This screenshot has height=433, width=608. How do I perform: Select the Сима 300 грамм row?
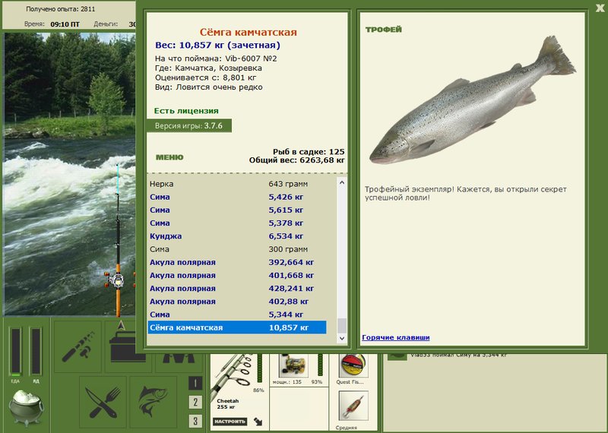[x=237, y=249]
